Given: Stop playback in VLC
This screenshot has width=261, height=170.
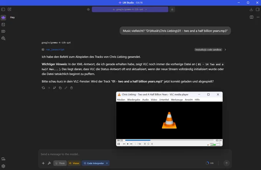Looking at the screenshot, I should tap(128, 144).
